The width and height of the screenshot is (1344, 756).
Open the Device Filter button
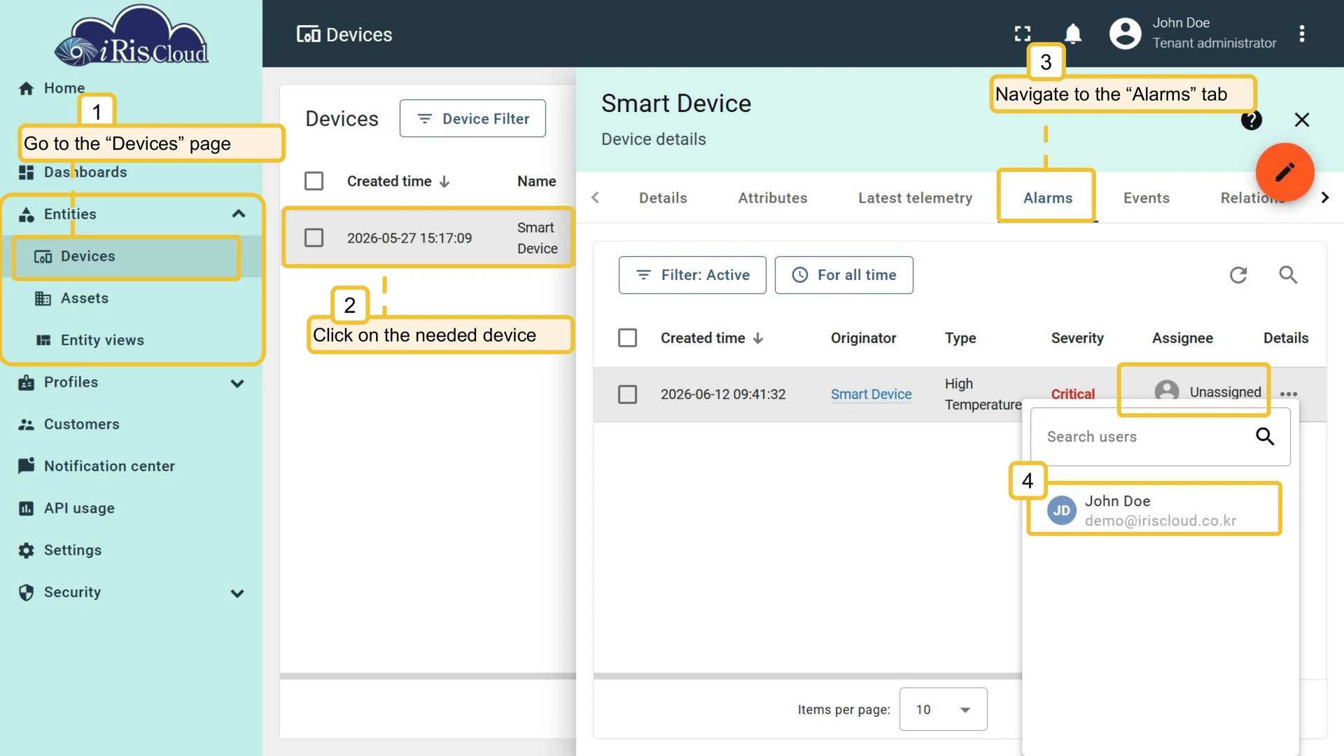472,119
